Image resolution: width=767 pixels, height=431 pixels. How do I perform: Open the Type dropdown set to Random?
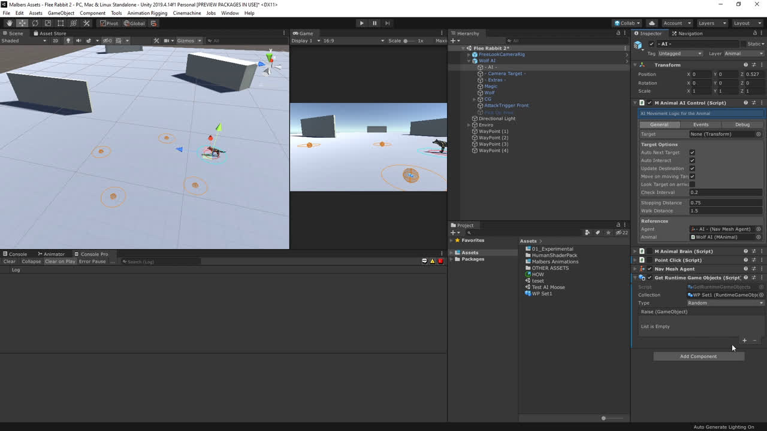pyautogui.click(x=725, y=303)
